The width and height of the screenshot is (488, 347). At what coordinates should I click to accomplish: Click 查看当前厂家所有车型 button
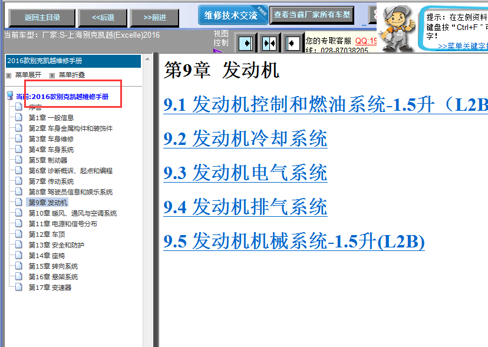[x=312, y=15]
